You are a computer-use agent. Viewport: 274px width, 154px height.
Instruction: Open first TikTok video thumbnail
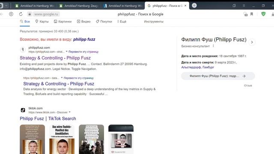tap(33, 139)
